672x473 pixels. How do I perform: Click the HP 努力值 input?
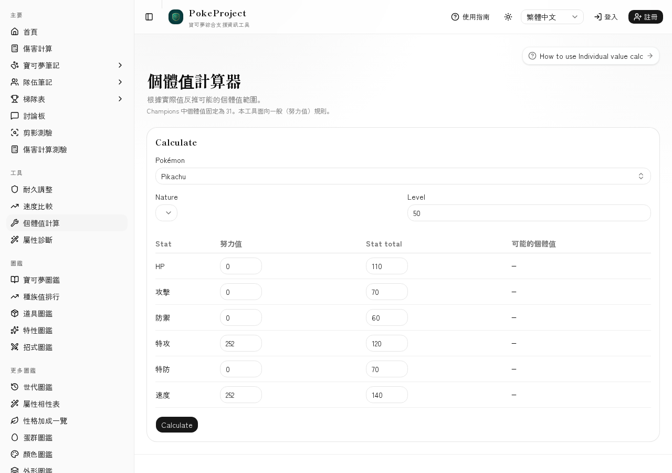click(241, 266)
